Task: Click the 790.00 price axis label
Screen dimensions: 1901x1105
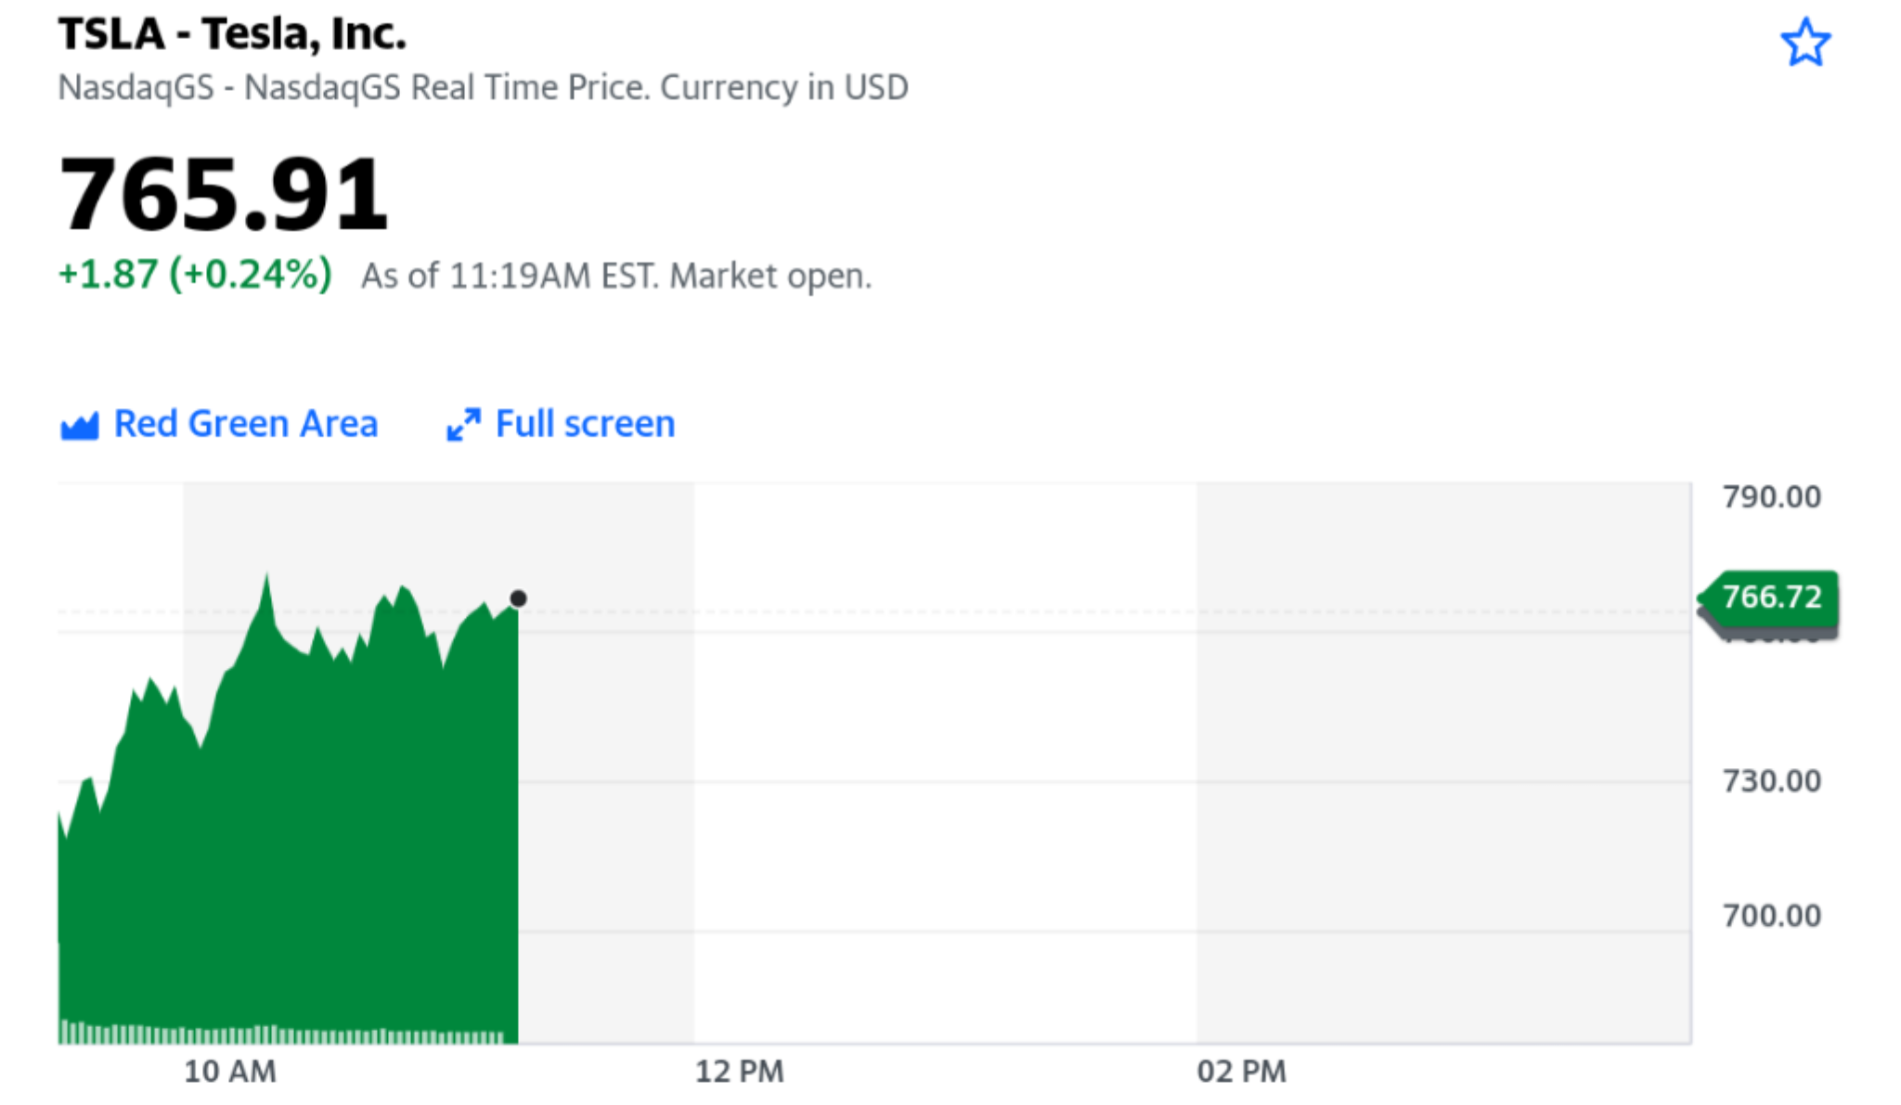Action: (1771, 497)
